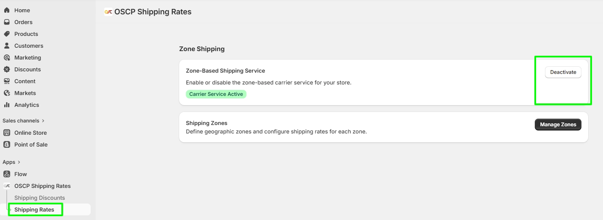Deactivate the zone-based carrier service
The image size is (603, 220).
click(x=563, y=72)
